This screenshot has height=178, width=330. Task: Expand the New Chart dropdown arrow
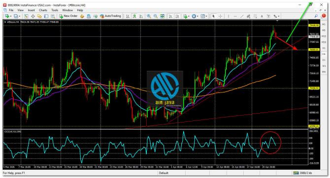point(11,16)
